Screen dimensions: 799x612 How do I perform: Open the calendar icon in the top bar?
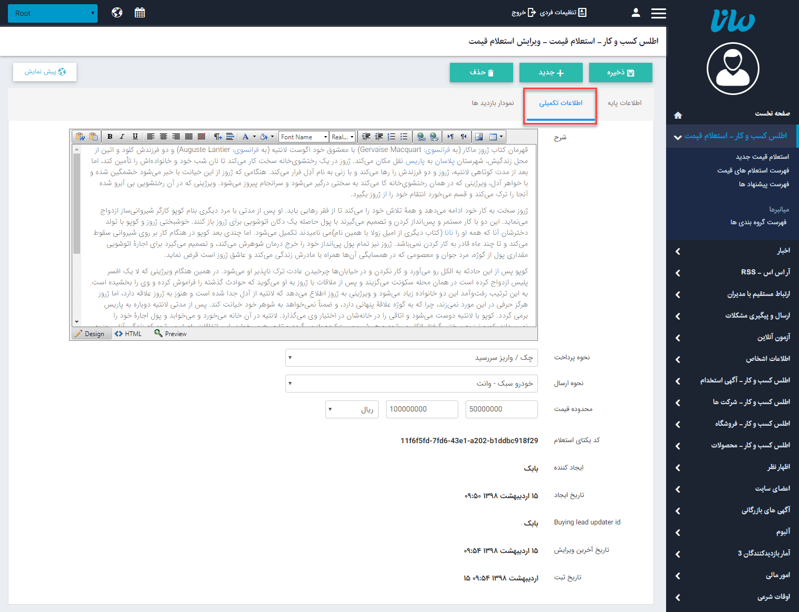tap(139, 12)
